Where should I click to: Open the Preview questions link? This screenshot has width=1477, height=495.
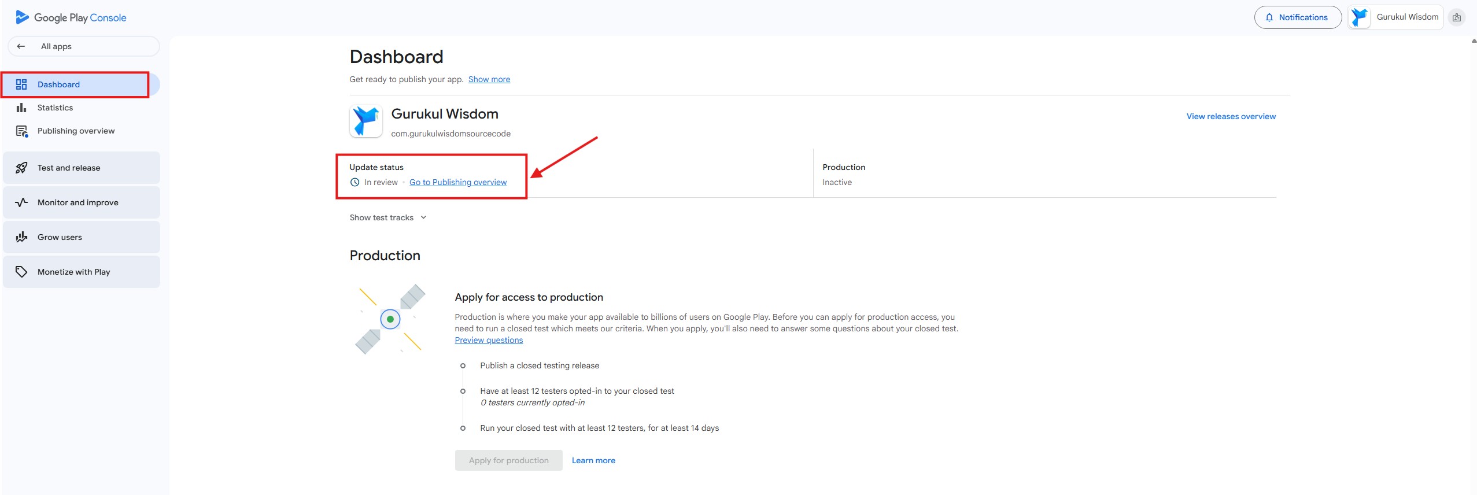[488, 340]
